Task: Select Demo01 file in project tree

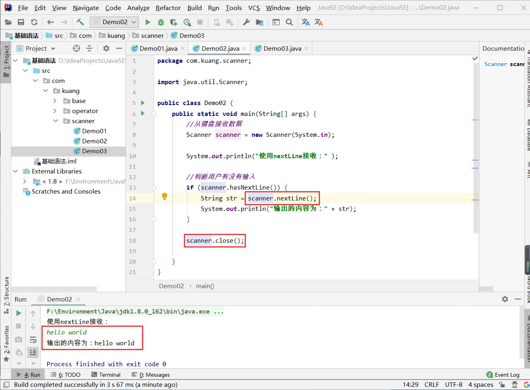Action: point(94,131)
